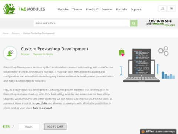
Task: Click the laptop code illustration
Action: [x=142, y=66]
